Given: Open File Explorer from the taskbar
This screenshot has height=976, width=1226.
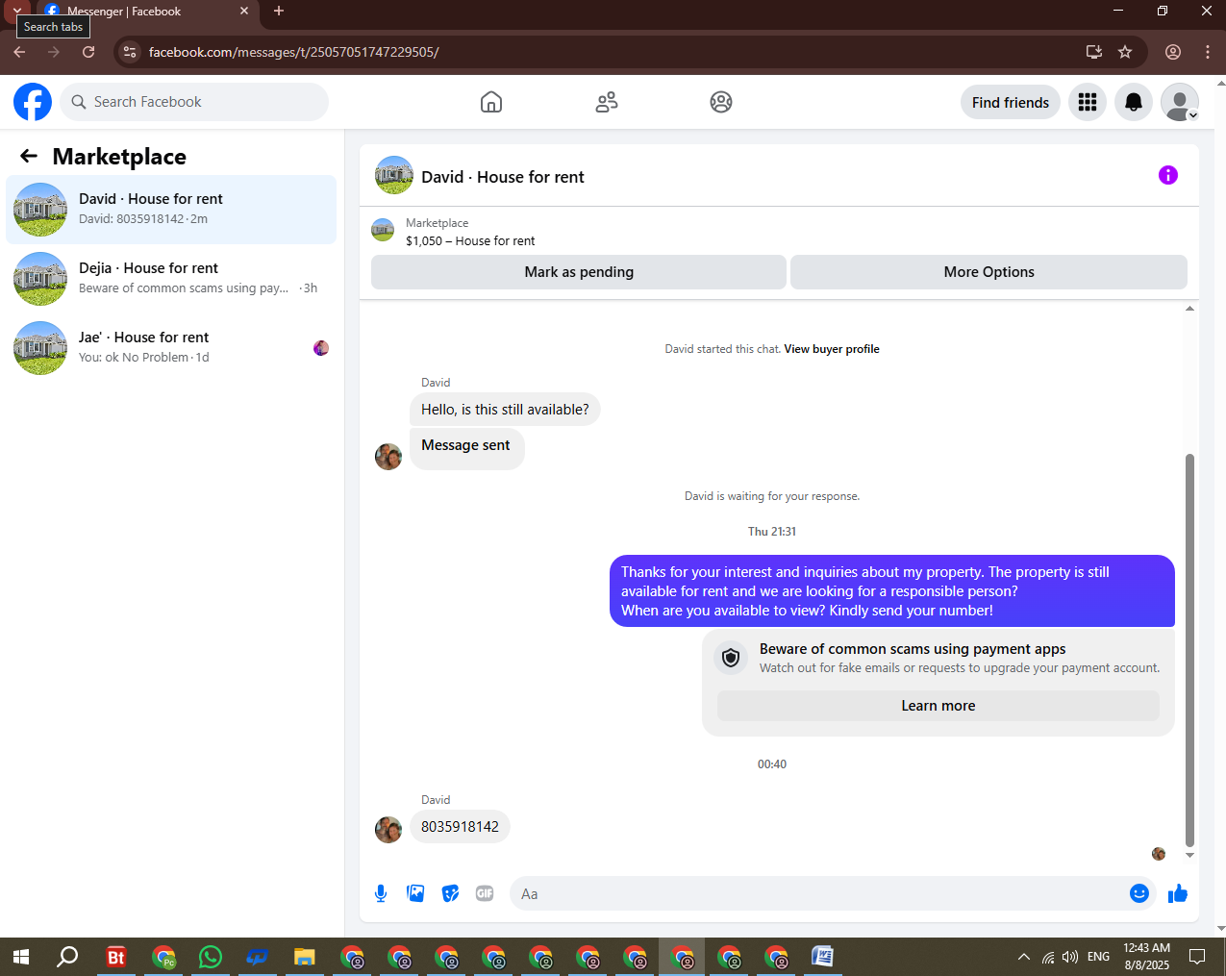Looking at the screenshot, I should coord(305,957).
